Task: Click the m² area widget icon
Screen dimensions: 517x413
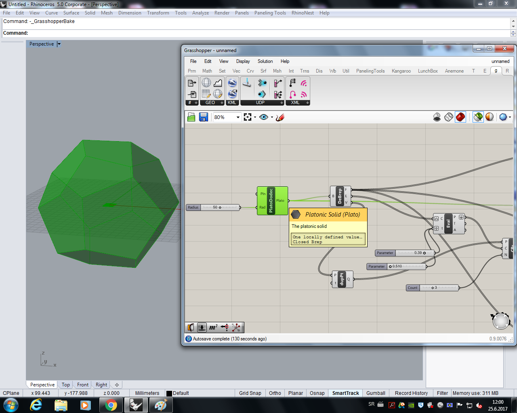Action: pos(213,327)
